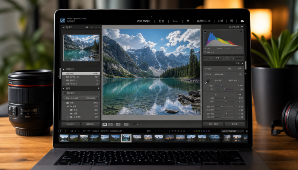Click the 자동 auto tone button

point(240,94)
